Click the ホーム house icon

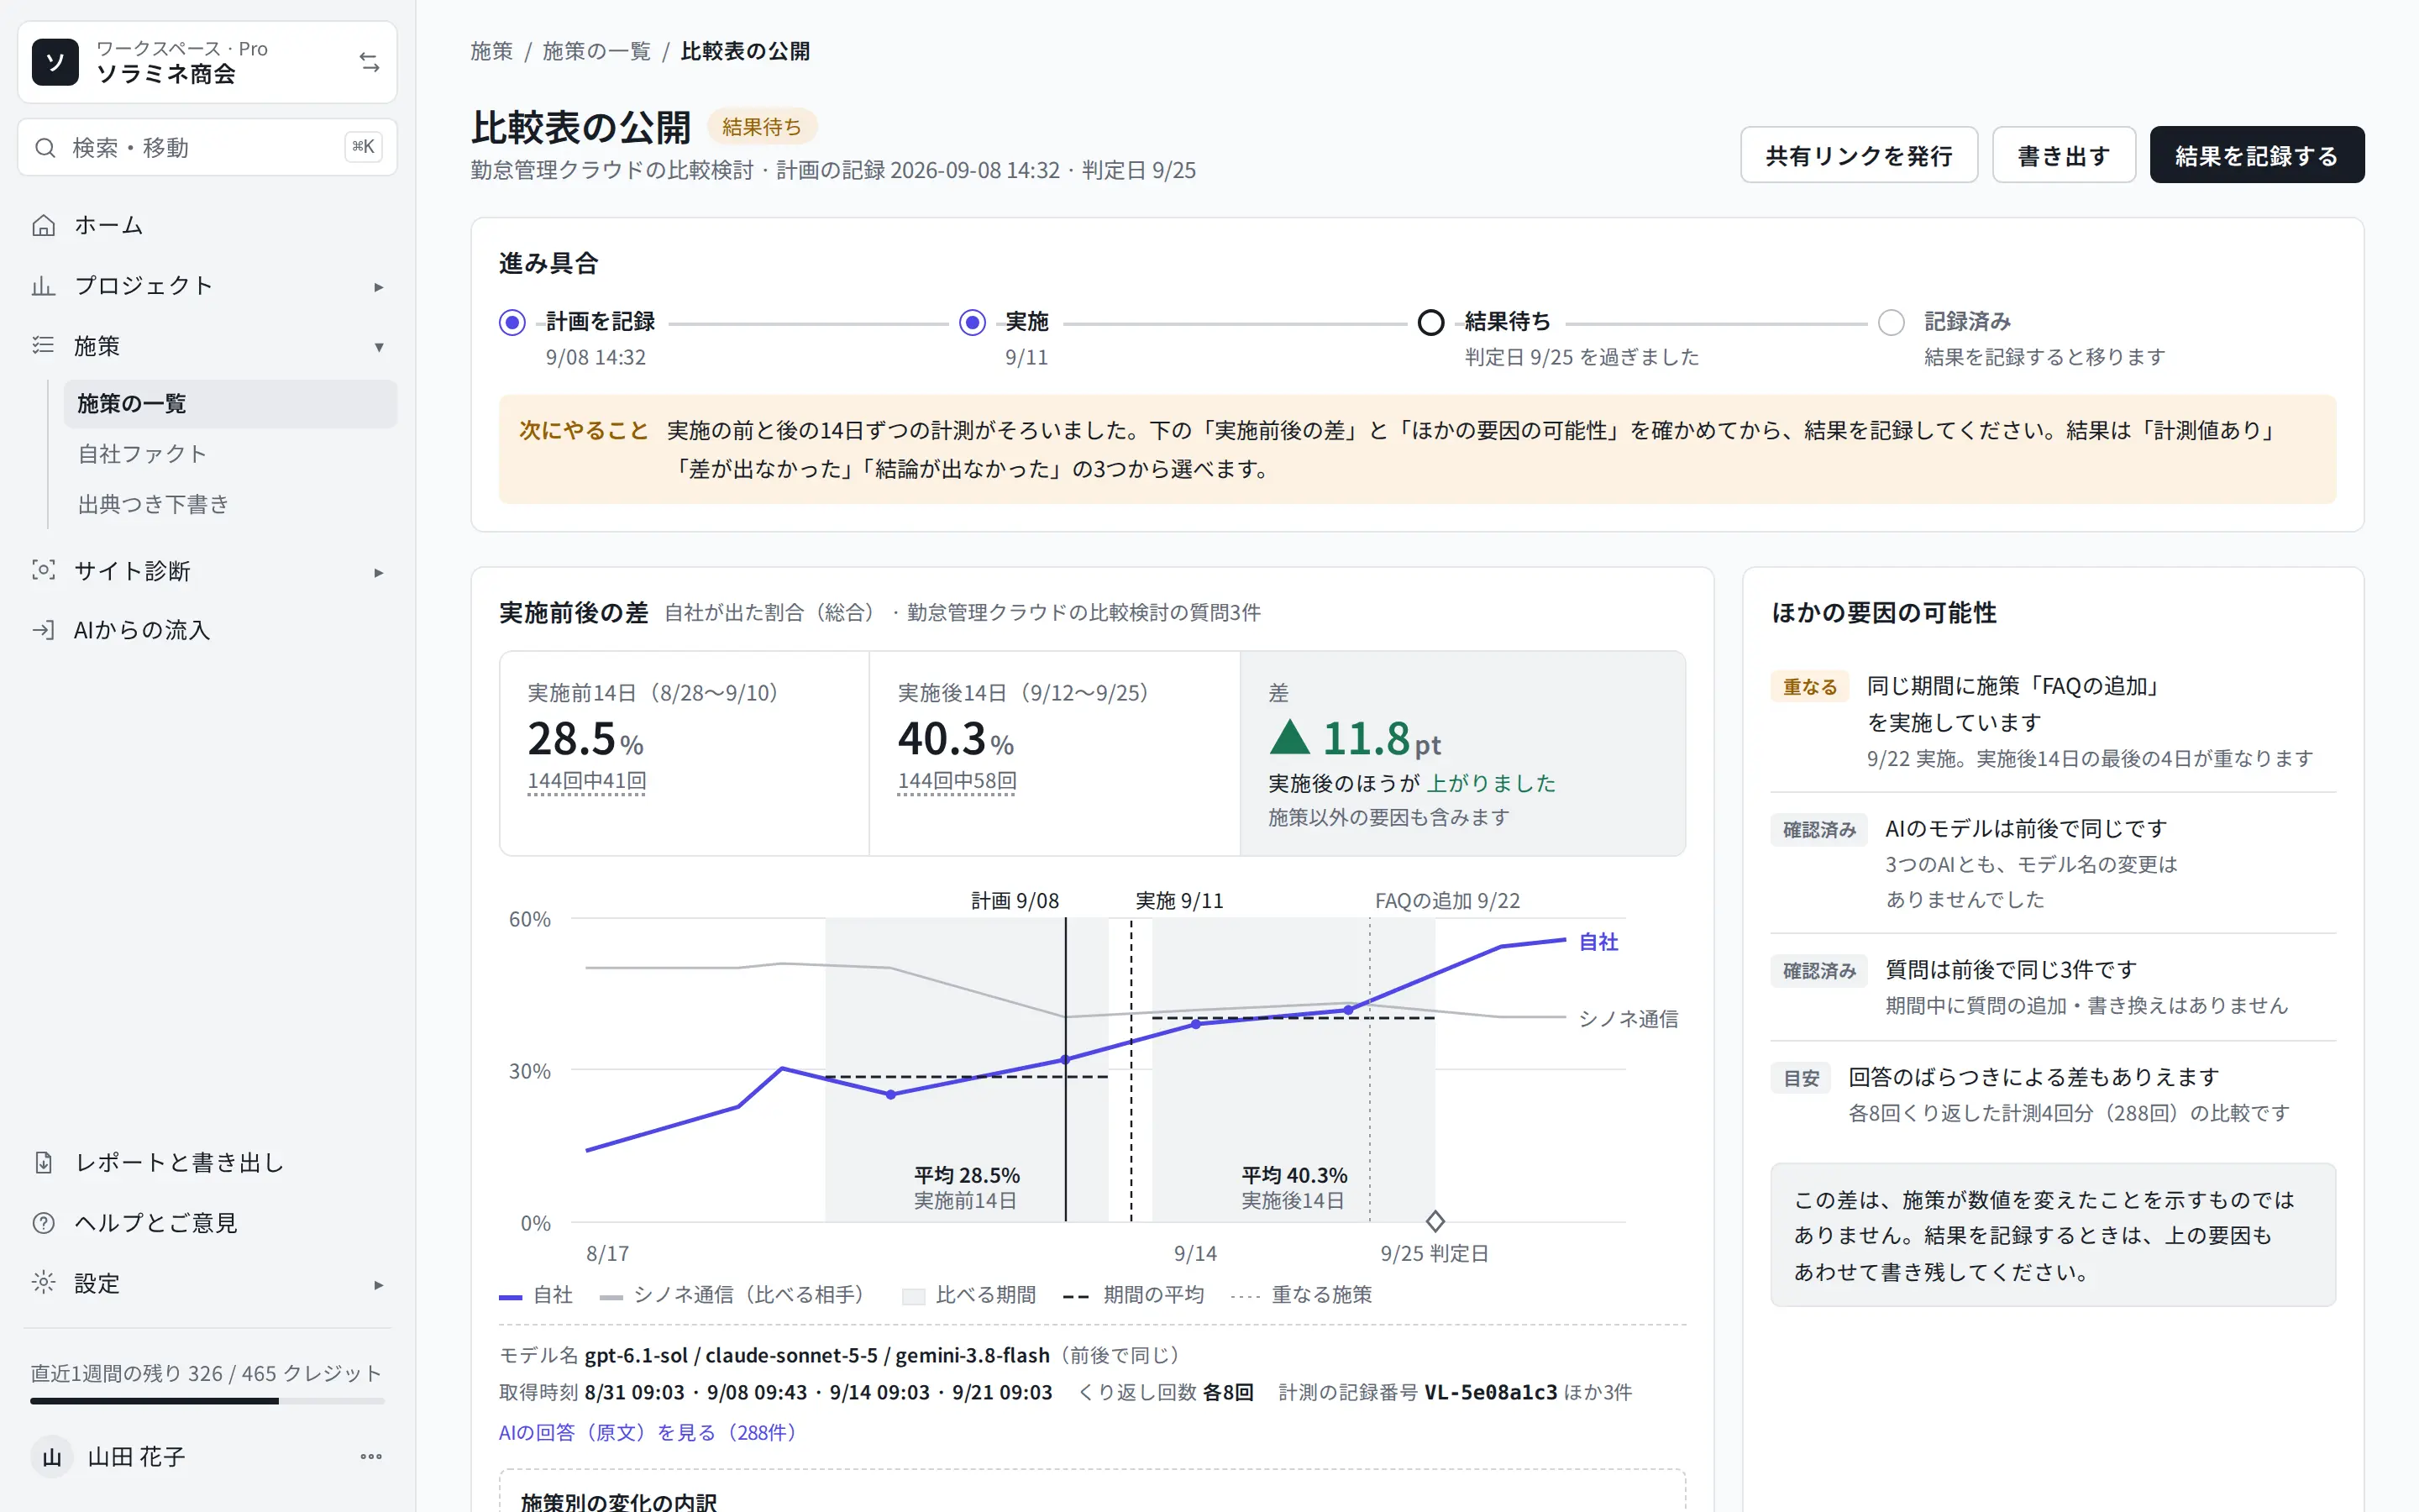tap(43, 225)
